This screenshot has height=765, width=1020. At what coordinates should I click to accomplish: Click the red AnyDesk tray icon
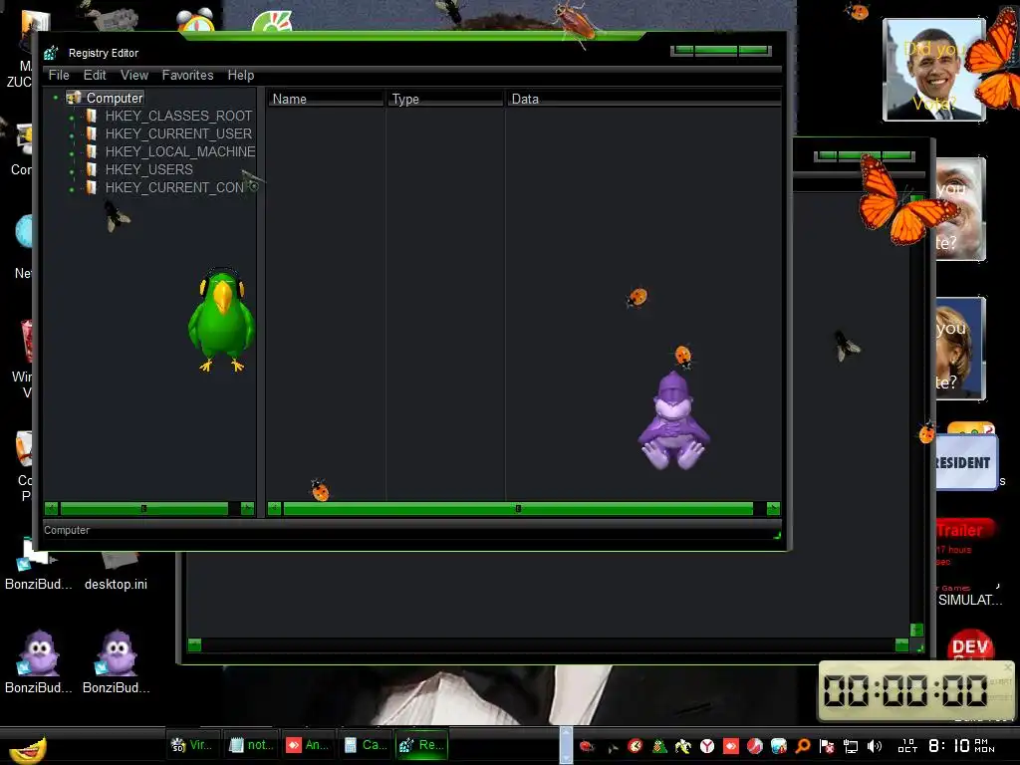(731, 746)
